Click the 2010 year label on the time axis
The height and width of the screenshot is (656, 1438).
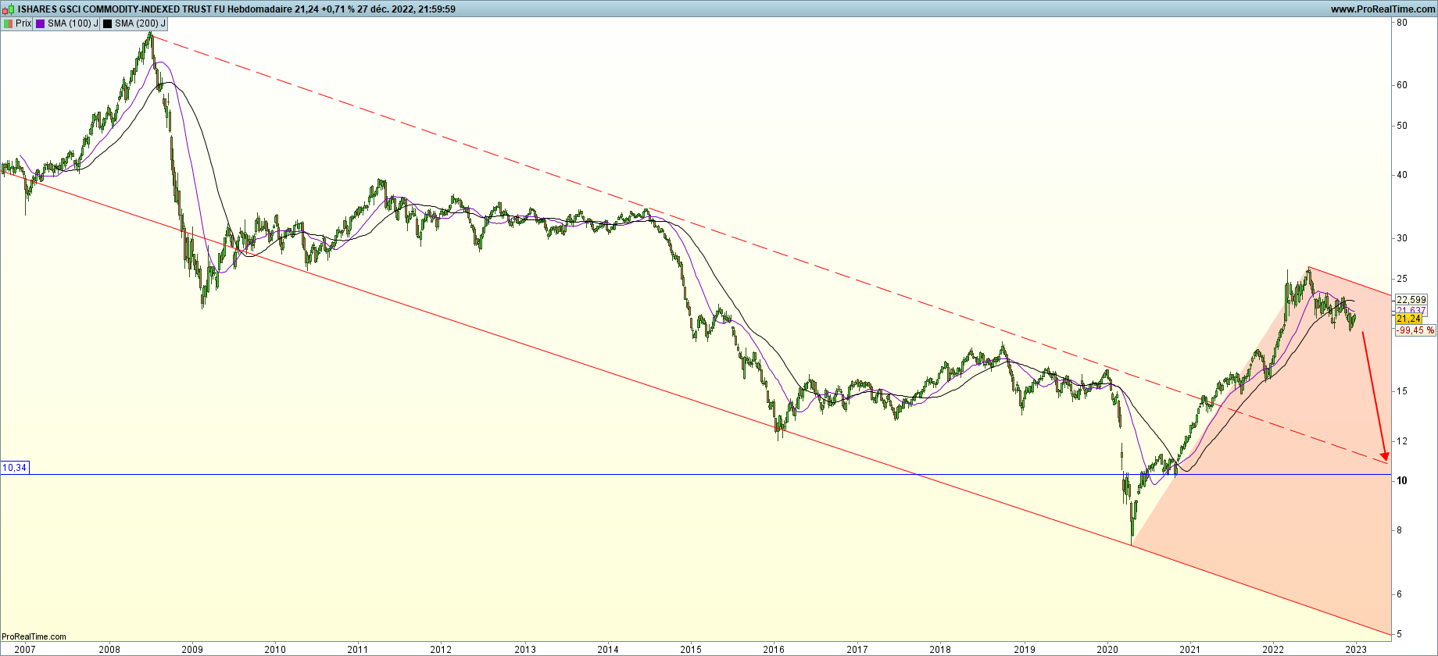pyautogui.click(x=275, y=649)
